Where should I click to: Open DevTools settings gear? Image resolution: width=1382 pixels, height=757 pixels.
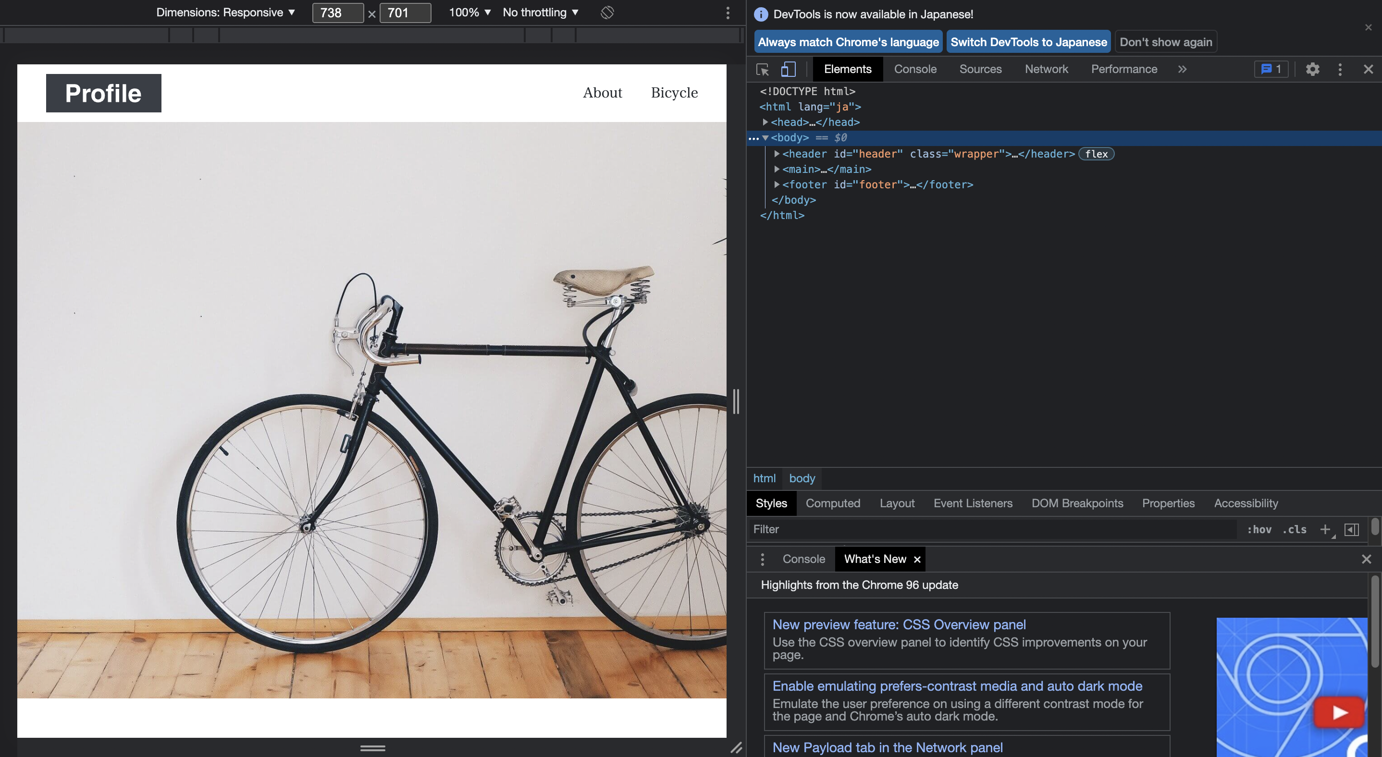1312,69
